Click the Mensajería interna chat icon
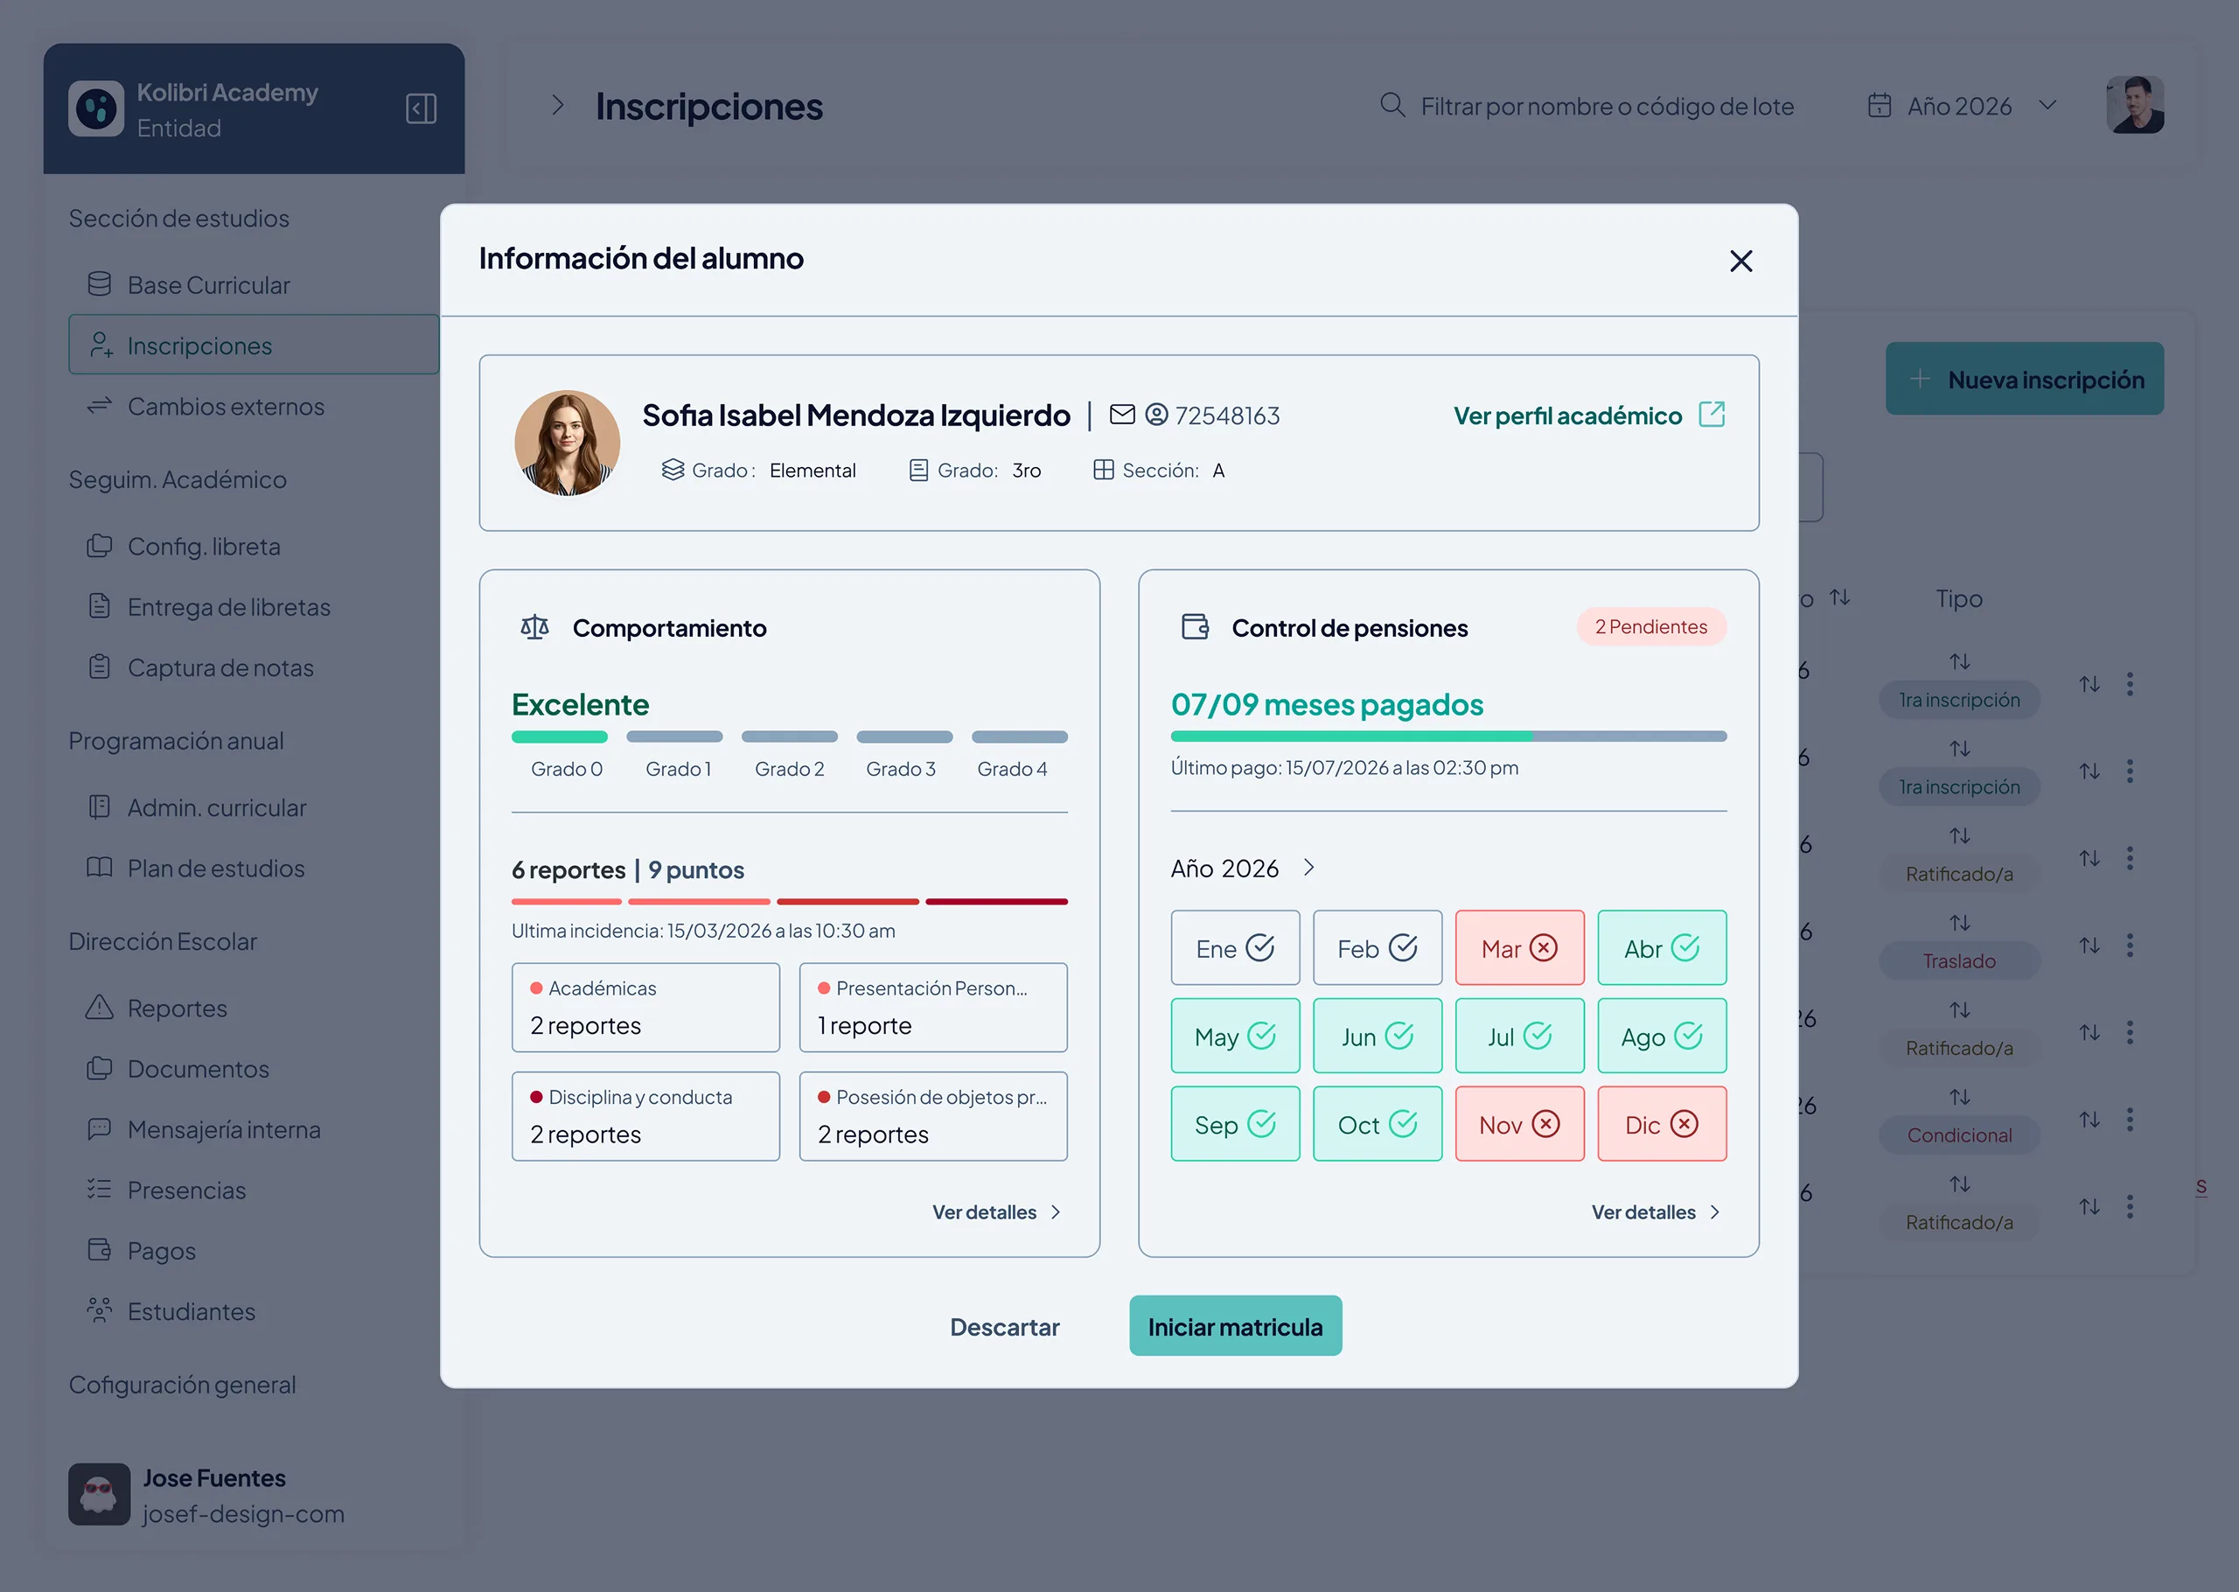2239x1592 pixels. [x=99, y=1128]
